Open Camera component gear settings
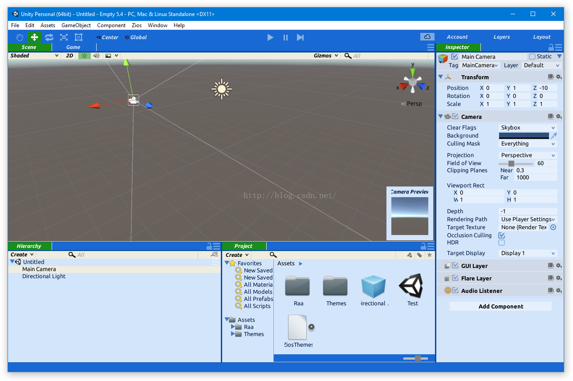Image resolution: width=573 pixels, height=381 pixels. pyautogui.click(x=559, y=117)
